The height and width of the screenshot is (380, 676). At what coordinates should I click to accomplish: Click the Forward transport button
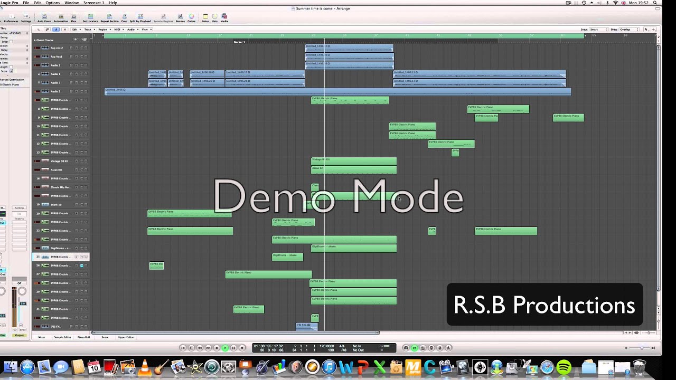[x=208, y=348]
